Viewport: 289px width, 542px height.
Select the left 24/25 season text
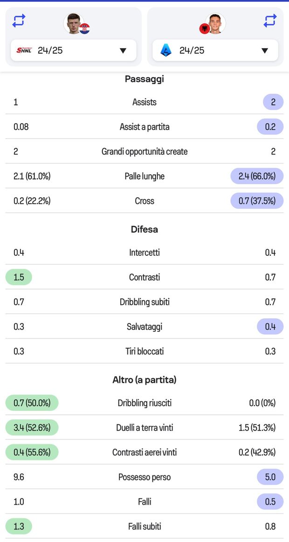point(50,50)
